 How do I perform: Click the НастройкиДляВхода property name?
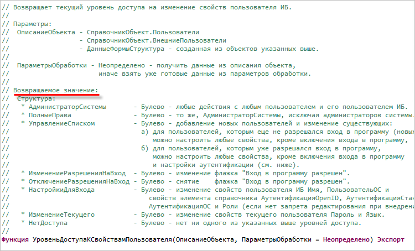coord(62,190)
